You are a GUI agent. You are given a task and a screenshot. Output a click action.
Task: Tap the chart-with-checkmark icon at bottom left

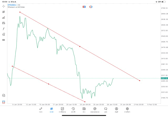4,96
